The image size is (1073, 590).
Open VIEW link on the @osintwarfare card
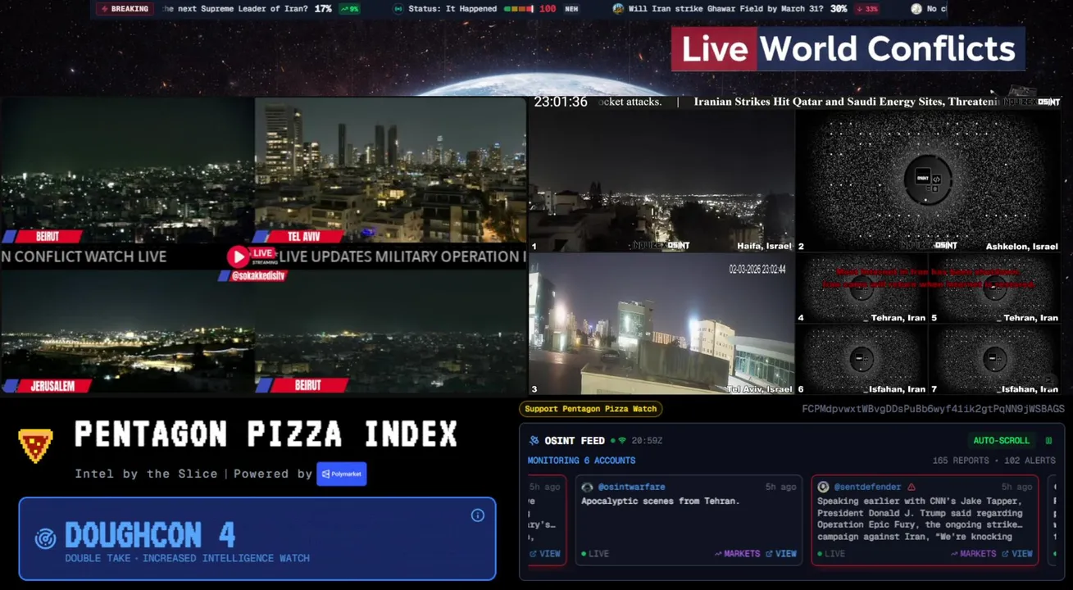[781, 554]
